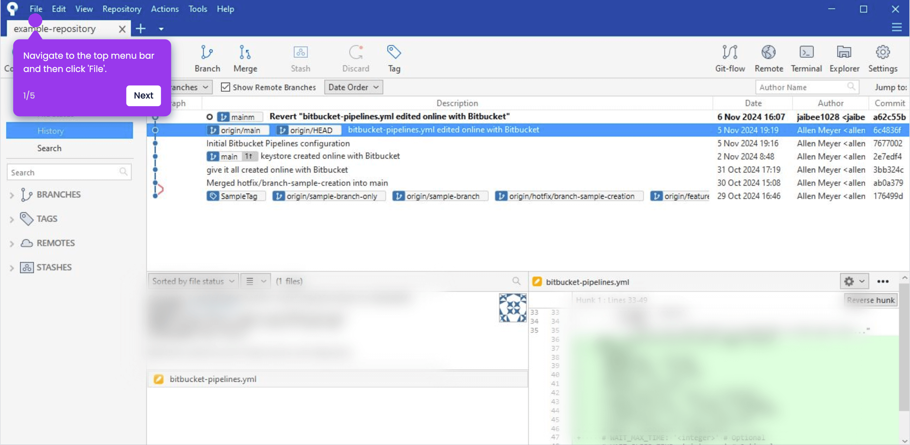Select the Revert bitbucket-pipelines.yml commit row
910x445 pixels.
pos(528,117)
